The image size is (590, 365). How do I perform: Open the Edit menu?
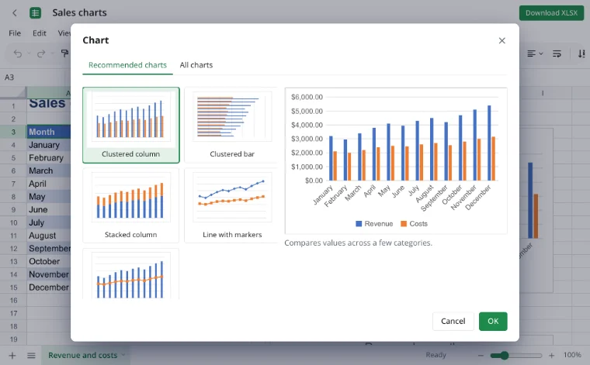[x=39, y=33]
